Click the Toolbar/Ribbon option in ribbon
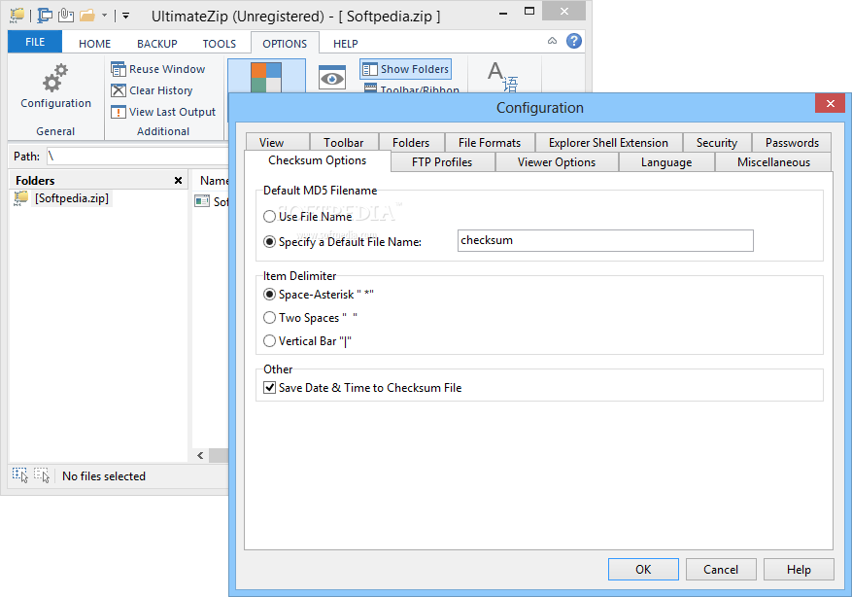This screenshot has width=852, height=597. point(412,88)
